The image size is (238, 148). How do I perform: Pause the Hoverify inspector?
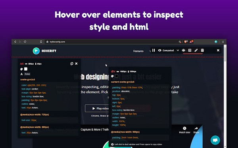[154, 50]
